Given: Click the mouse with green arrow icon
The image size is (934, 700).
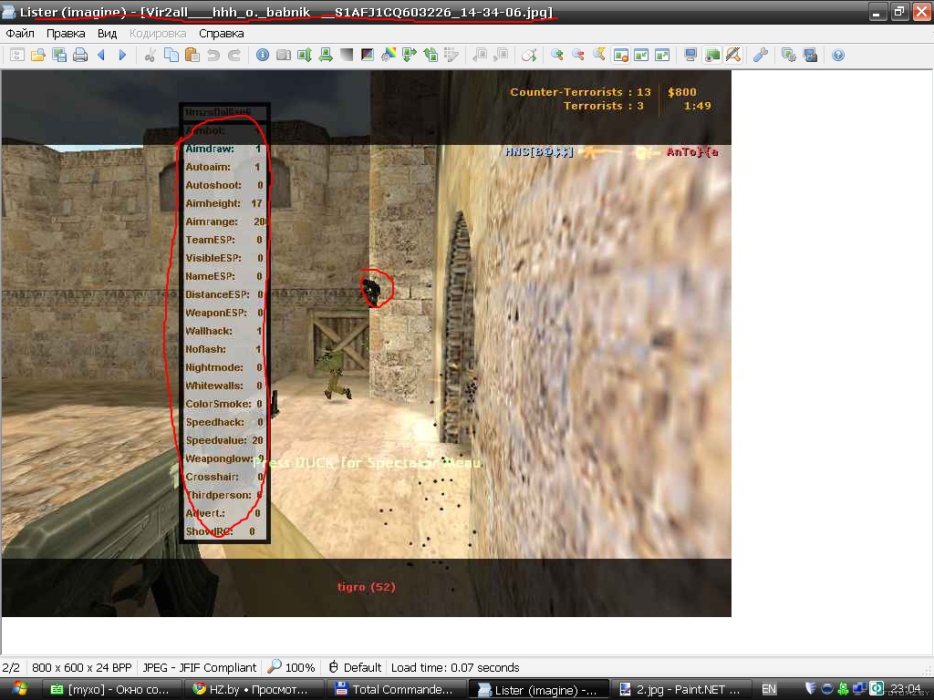Looking at the screenshot, I should tap(529, 56).
